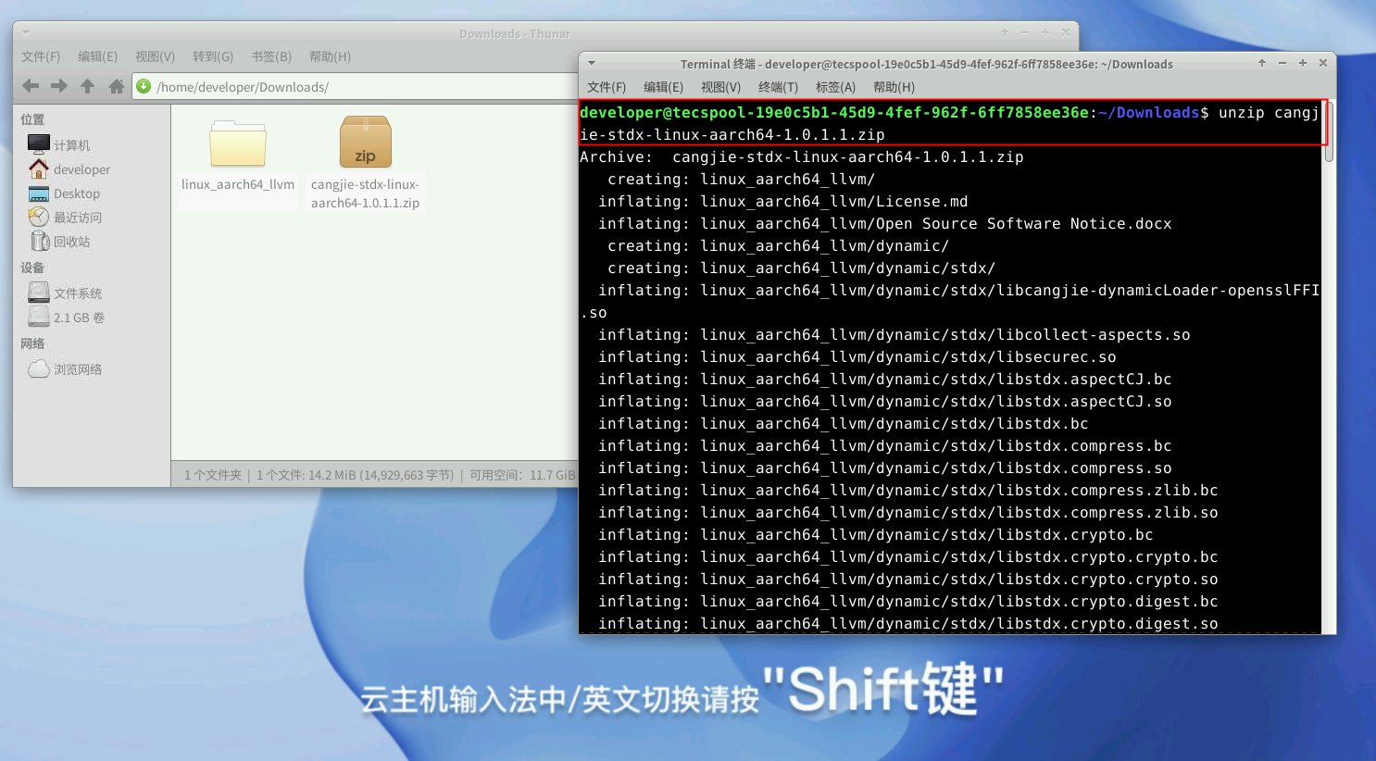The image size is (1376, 761).
Task: Click the 'libstdx.compress.bc' output line
Action: [885, 445]
